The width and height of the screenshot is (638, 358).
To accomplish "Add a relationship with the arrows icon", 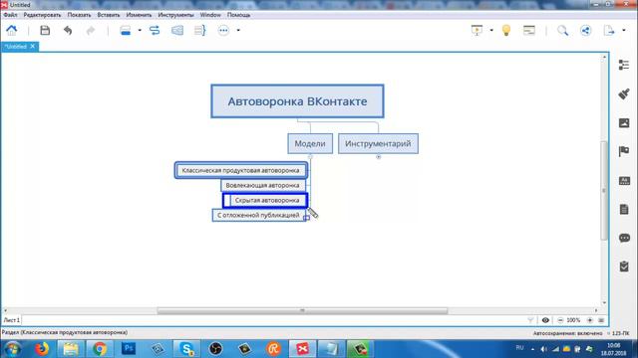I will click(155, 30).
